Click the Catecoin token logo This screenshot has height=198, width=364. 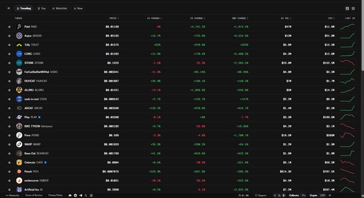click(19, 163)
